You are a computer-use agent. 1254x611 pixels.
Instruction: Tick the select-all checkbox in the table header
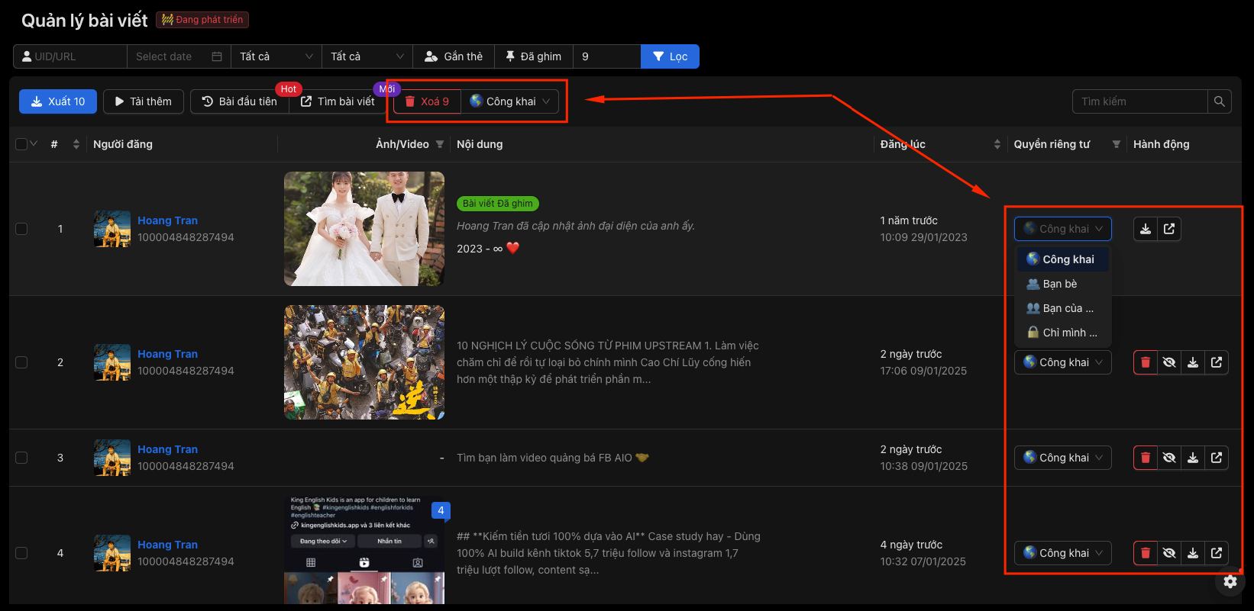click(21, 144)
